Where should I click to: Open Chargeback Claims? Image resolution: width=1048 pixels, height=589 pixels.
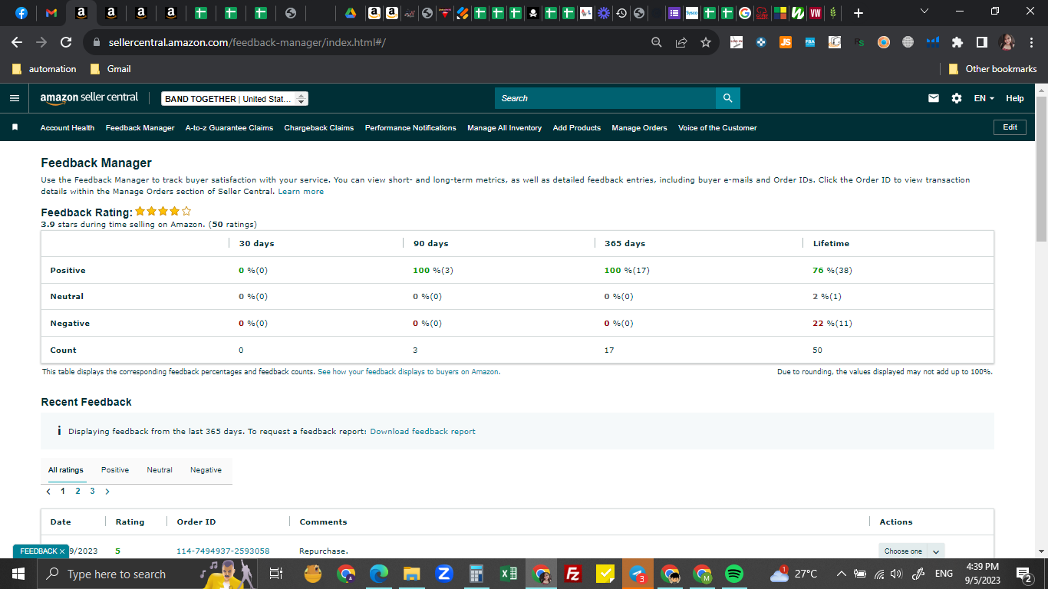click(319, 128)
